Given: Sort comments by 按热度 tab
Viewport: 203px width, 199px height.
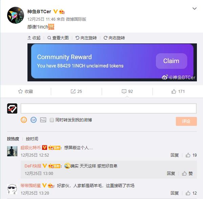Looking at the screenshot, I should pos(13,139).
